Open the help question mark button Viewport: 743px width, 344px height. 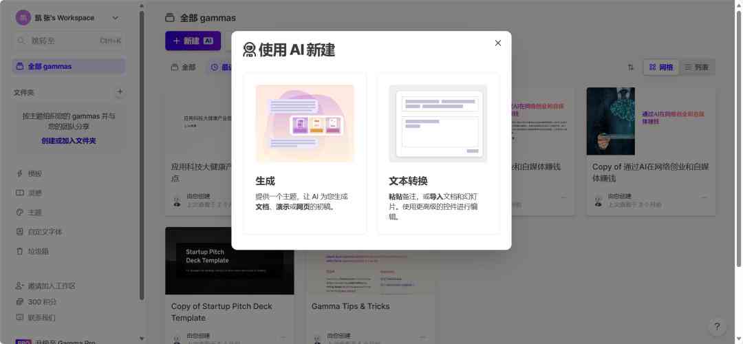pos(717,327)
